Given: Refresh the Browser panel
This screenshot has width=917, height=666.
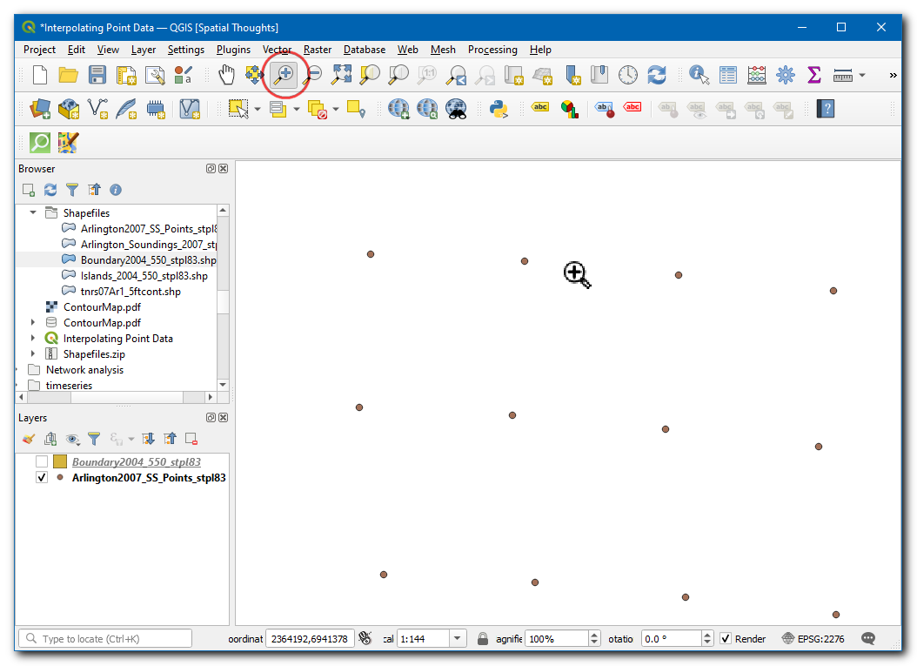Looking at the screenshot, I should coord(50,190).
